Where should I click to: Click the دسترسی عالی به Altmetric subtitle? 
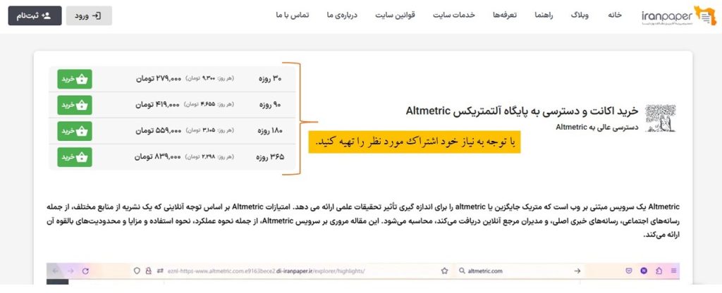pyautogui.click(x=596, y=127)
